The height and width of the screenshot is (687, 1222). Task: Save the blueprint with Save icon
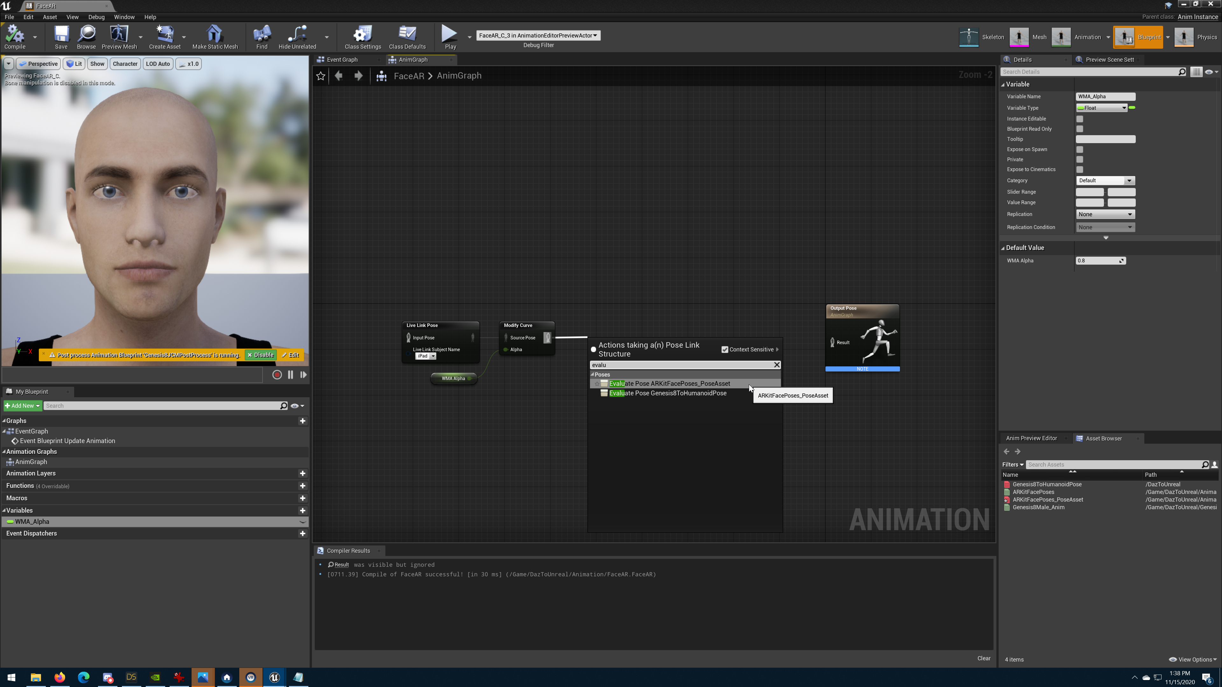pyautogui.click(x=61, y=37)
